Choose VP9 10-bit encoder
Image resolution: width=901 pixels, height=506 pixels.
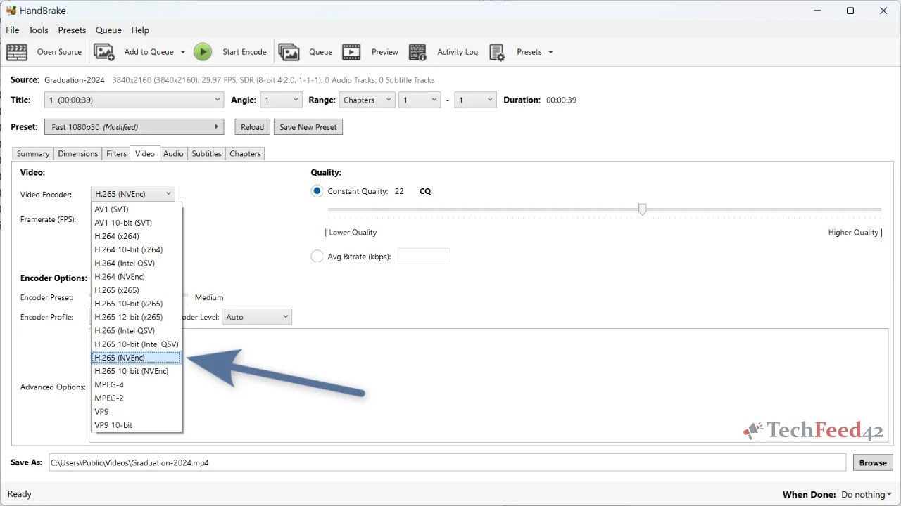pos(137,425)
